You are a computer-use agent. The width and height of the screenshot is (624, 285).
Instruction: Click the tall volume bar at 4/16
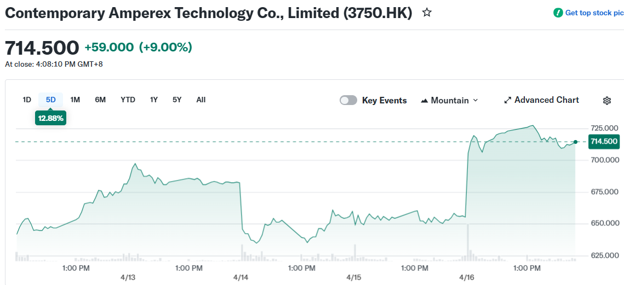tap(468, 241)
